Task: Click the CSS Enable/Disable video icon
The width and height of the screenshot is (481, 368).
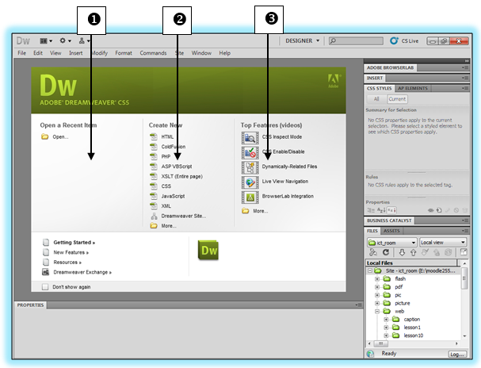Action: click(x=250, y=152)
